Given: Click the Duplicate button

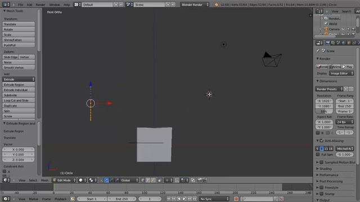Looking at the screenshot, I should point(19,105).
